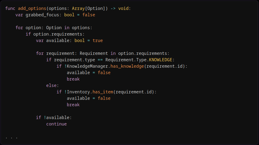
Task: Click the 'func' keyword
Action: tap(10, 8)
